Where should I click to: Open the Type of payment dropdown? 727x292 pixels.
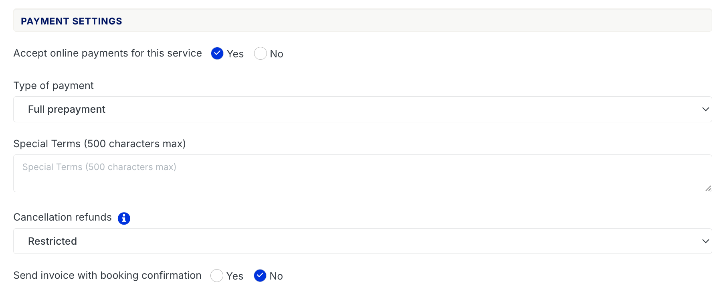click(362, 109)
